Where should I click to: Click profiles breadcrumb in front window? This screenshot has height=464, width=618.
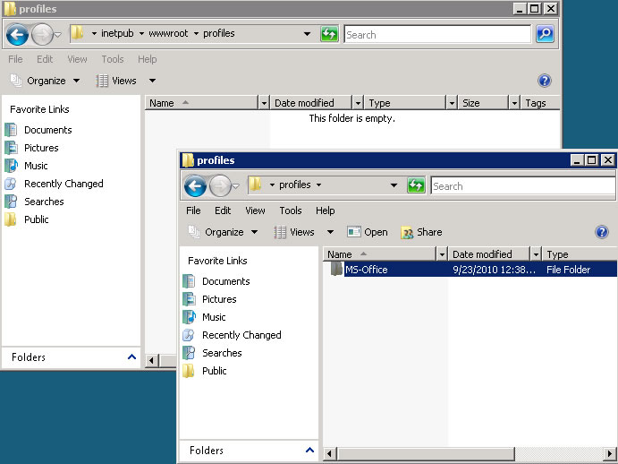click(295, 185)
